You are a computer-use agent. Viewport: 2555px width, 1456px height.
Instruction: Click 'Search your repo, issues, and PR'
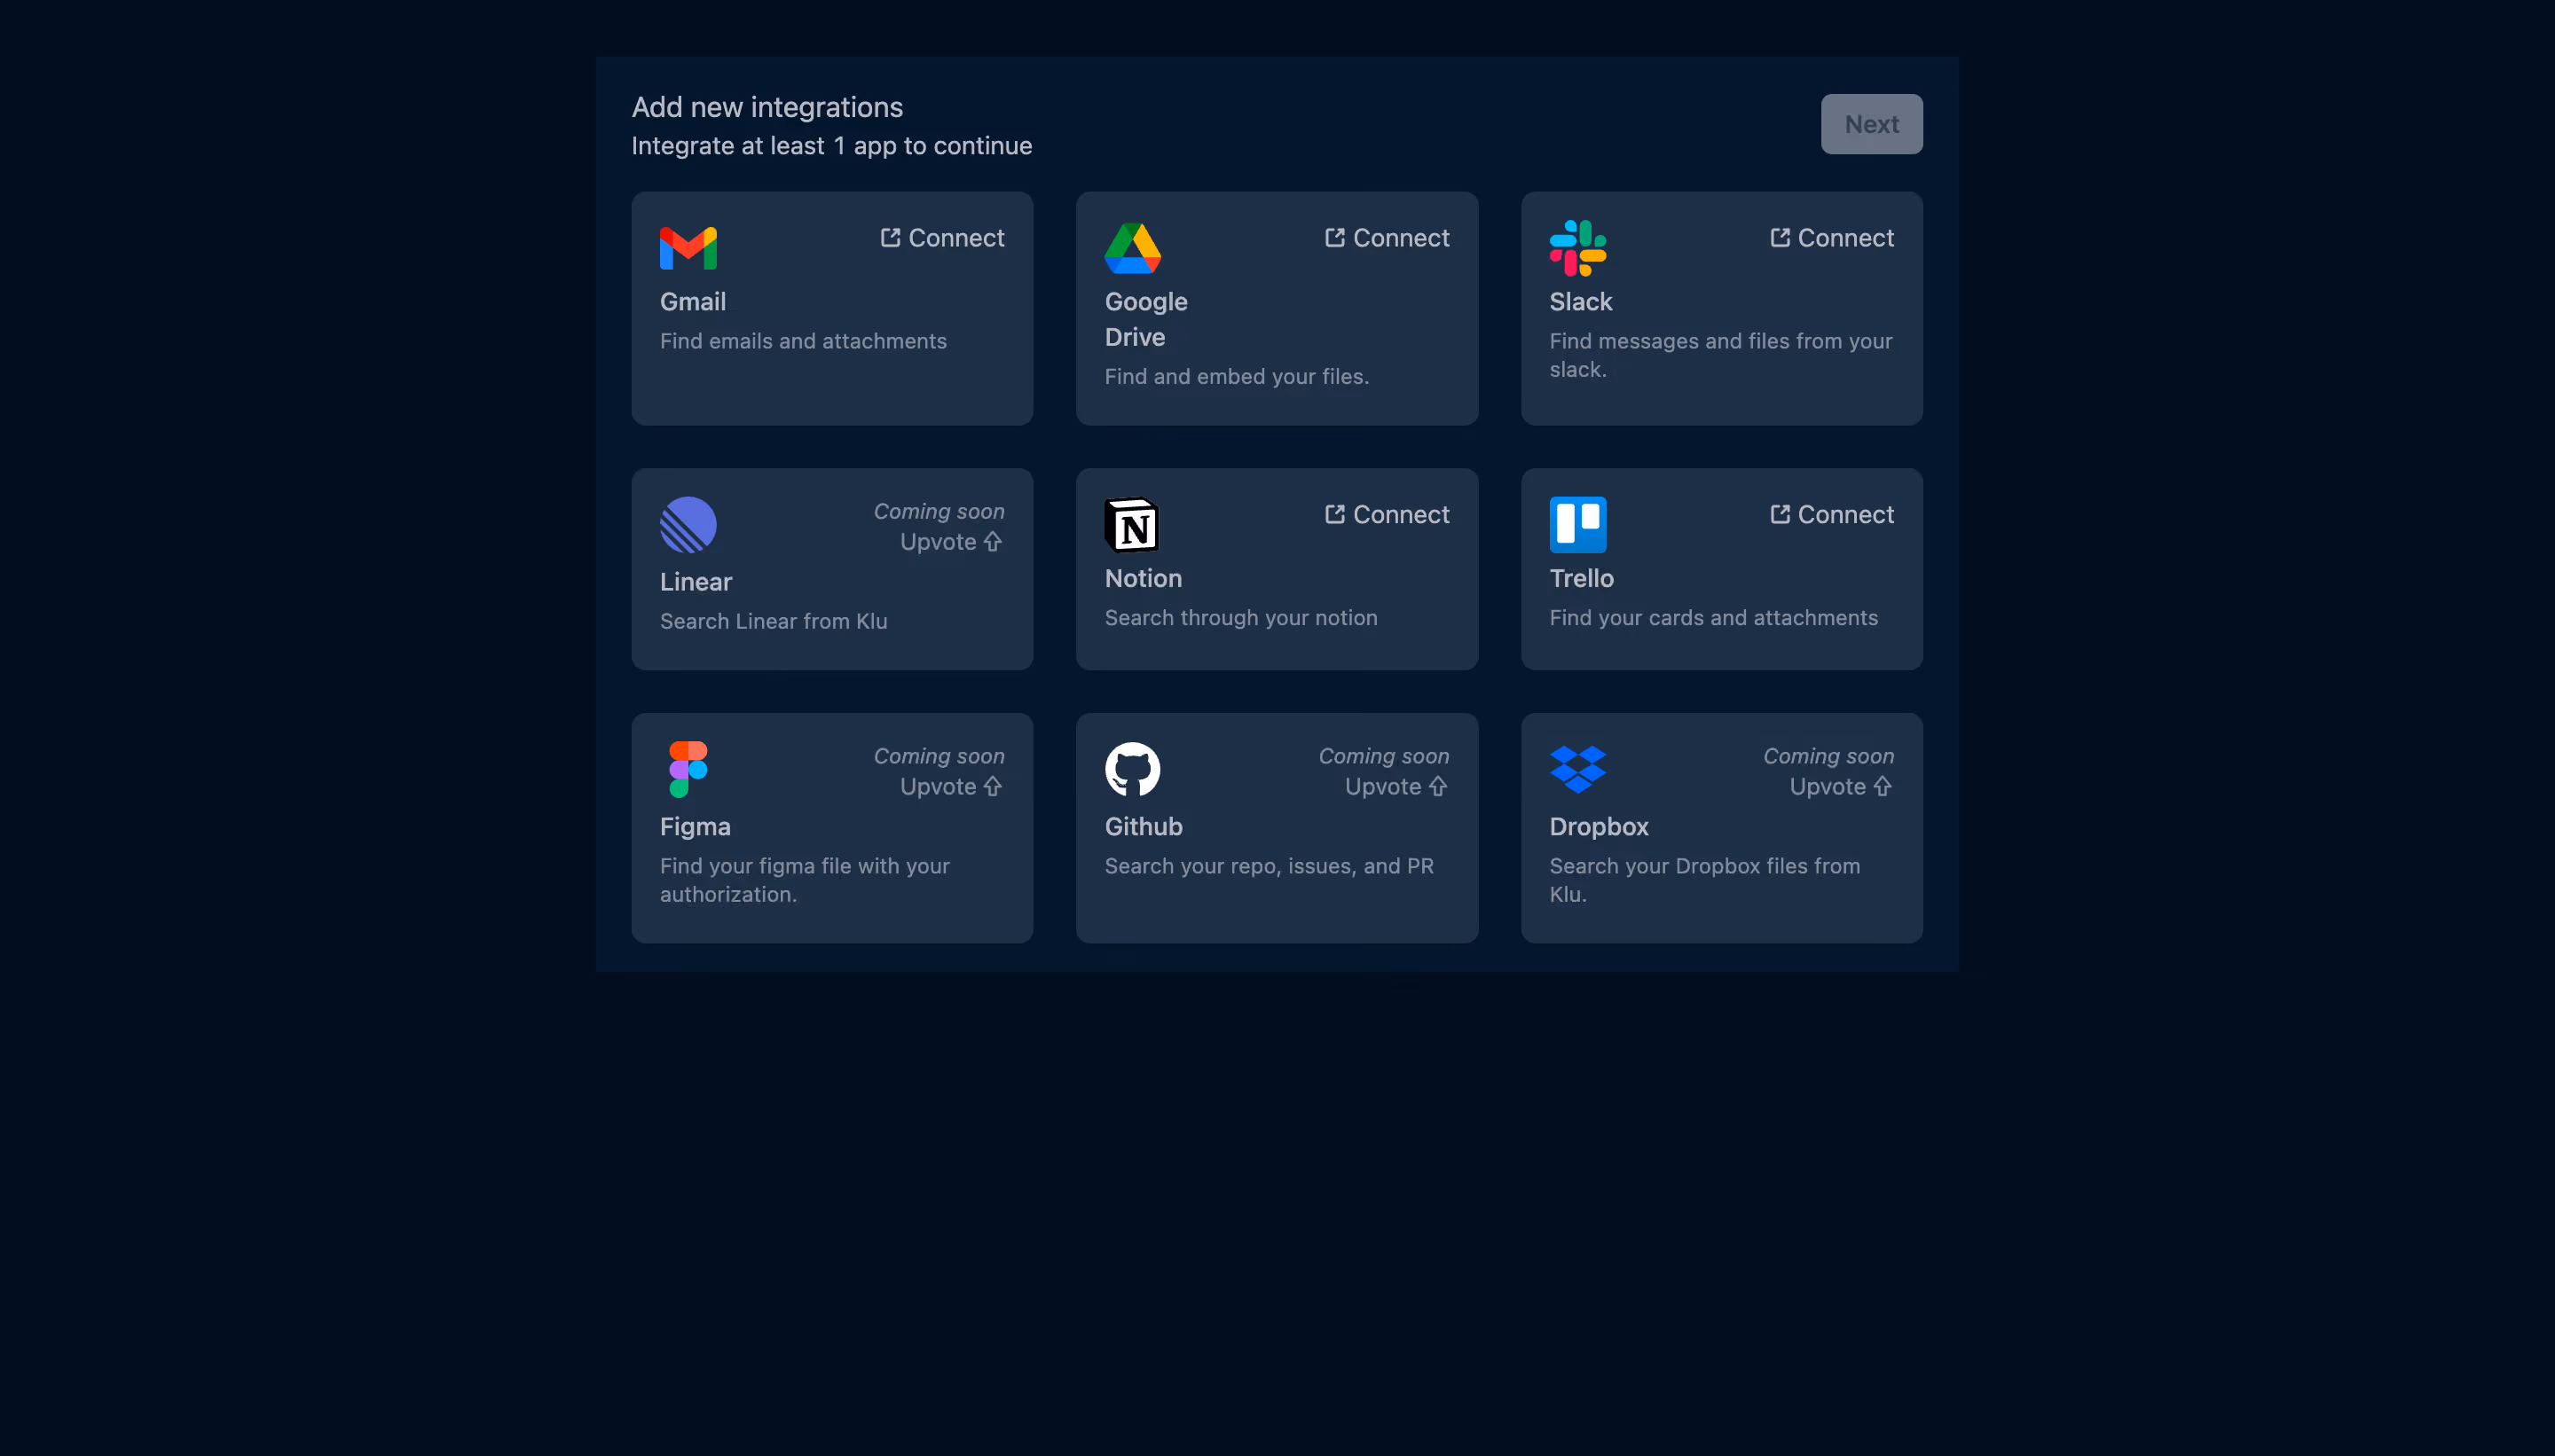click(1269, 867)
